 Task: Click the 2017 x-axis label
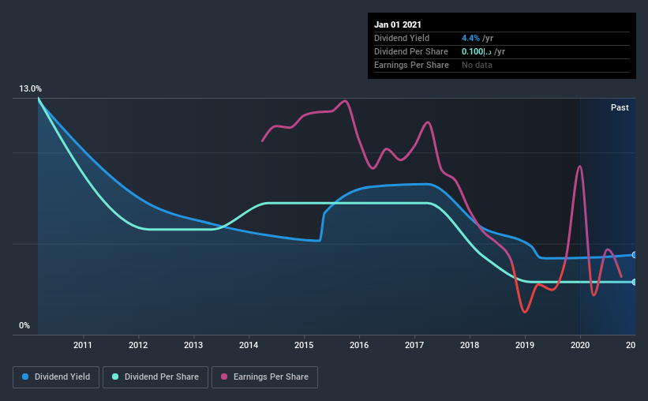pos(414,345)
